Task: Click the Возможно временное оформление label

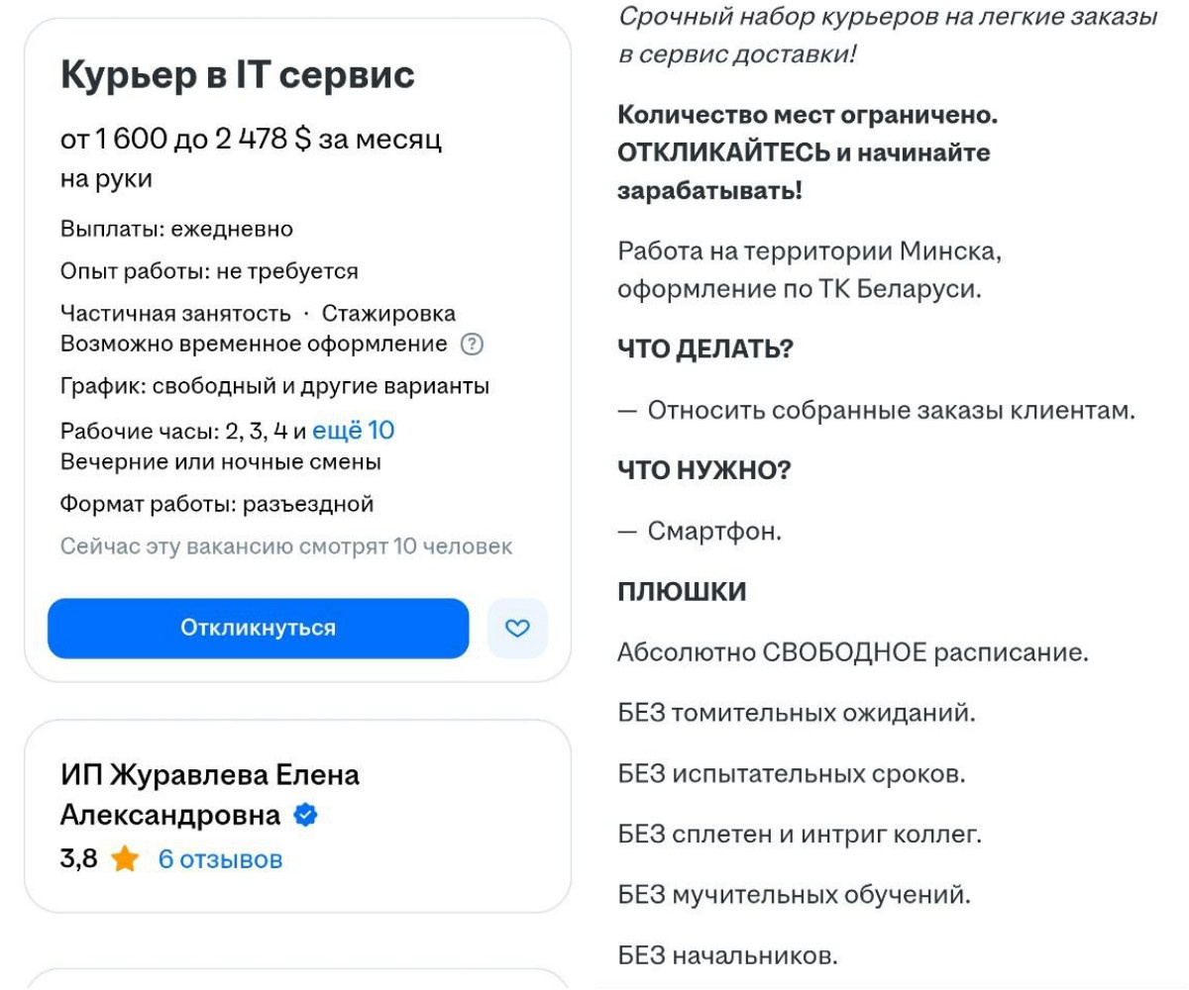Action: [253, 345]
